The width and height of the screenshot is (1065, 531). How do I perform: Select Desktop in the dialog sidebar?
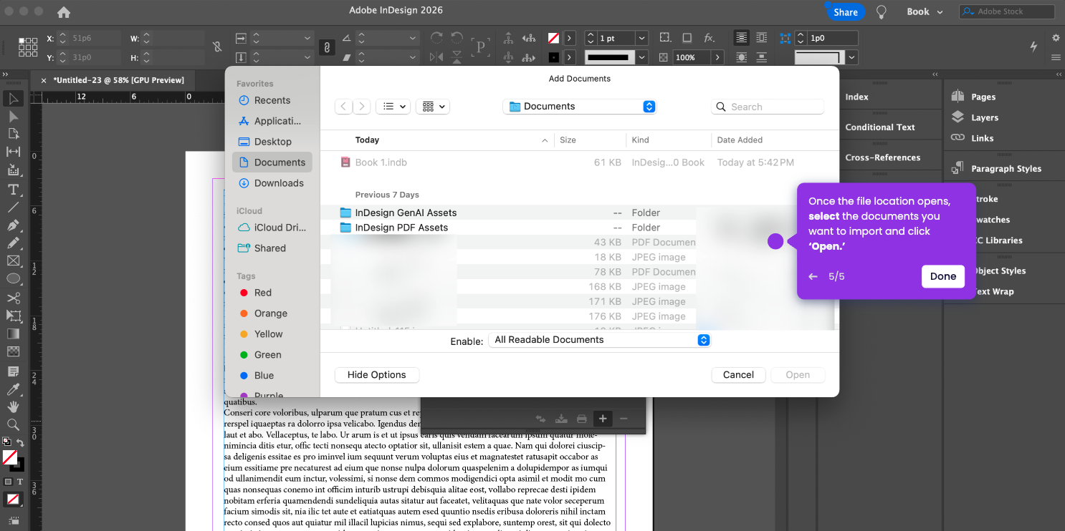[x=272, y=142]
